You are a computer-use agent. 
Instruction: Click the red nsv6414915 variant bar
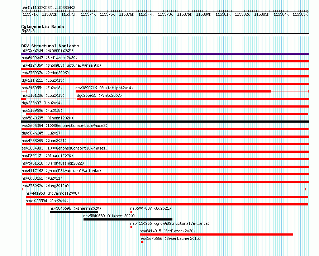[216, 234]
